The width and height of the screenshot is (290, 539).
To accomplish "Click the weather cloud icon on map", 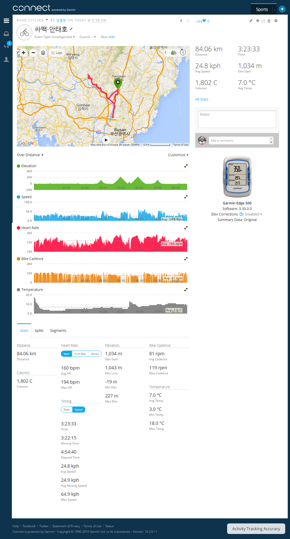I will coord(174,52).
